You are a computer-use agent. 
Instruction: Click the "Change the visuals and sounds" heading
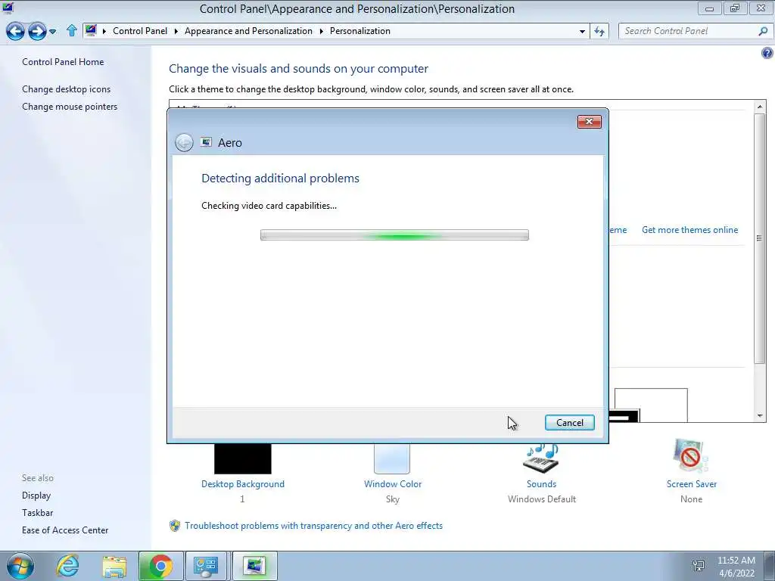pos(298,69)
